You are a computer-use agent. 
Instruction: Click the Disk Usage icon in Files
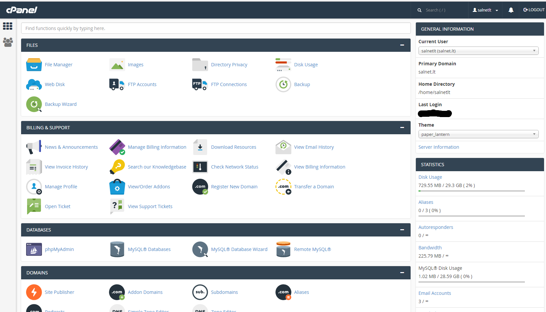(x=283, y=65)
